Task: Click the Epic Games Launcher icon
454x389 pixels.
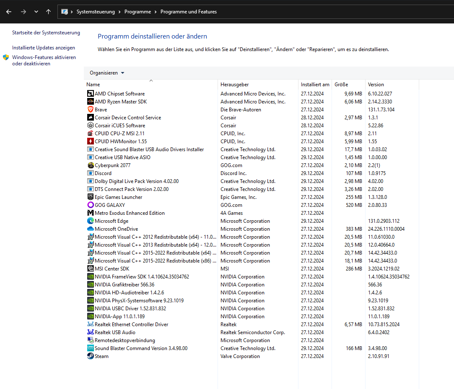Action: click(x=90, y=197)
